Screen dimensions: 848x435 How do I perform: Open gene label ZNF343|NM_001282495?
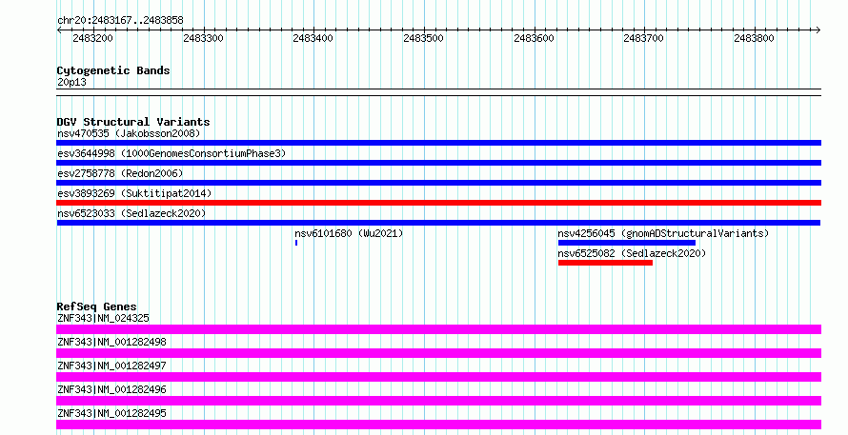click(111, 413)
